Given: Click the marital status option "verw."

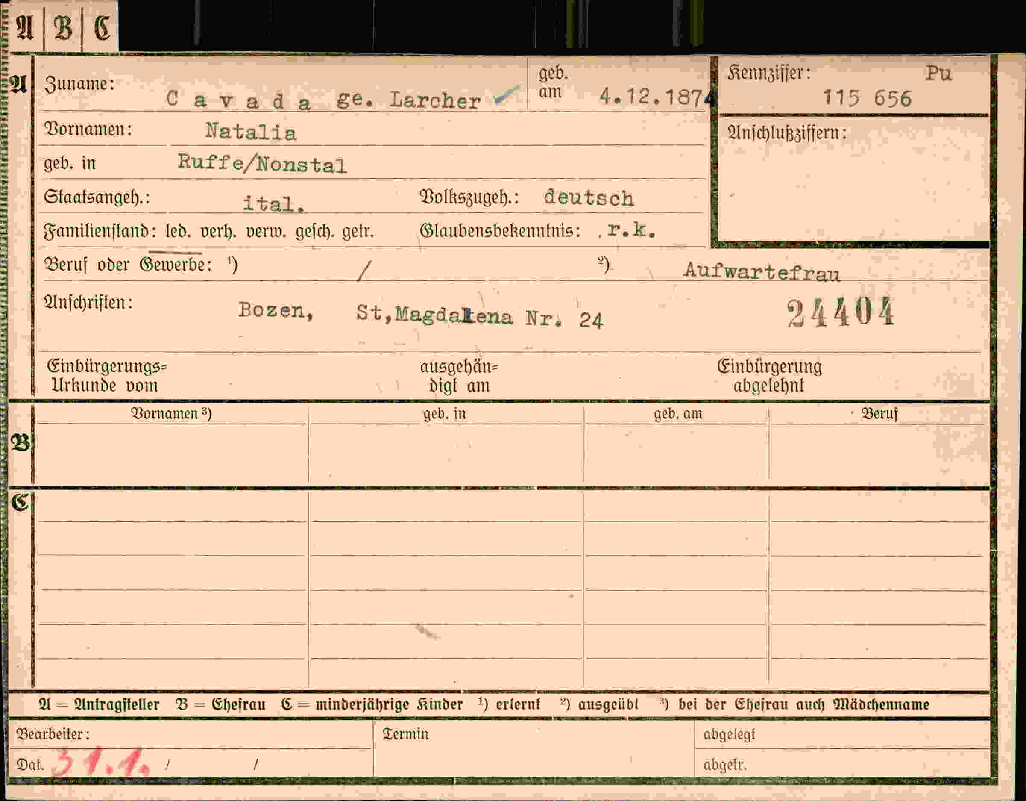Looking at the screenshot, I should (x=267, y=232).
